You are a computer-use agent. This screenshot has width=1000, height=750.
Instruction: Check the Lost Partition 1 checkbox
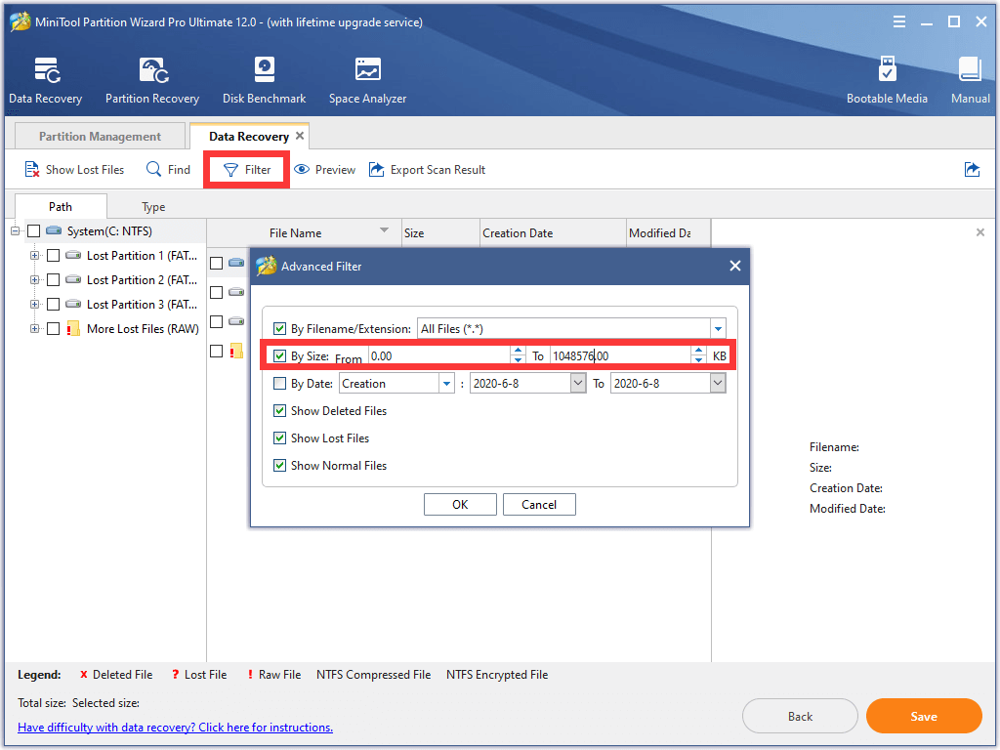coord(54,255)
